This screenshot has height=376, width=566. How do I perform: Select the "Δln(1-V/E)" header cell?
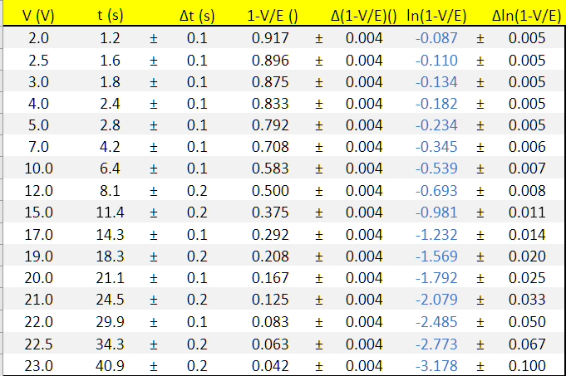tap(527, 16)
